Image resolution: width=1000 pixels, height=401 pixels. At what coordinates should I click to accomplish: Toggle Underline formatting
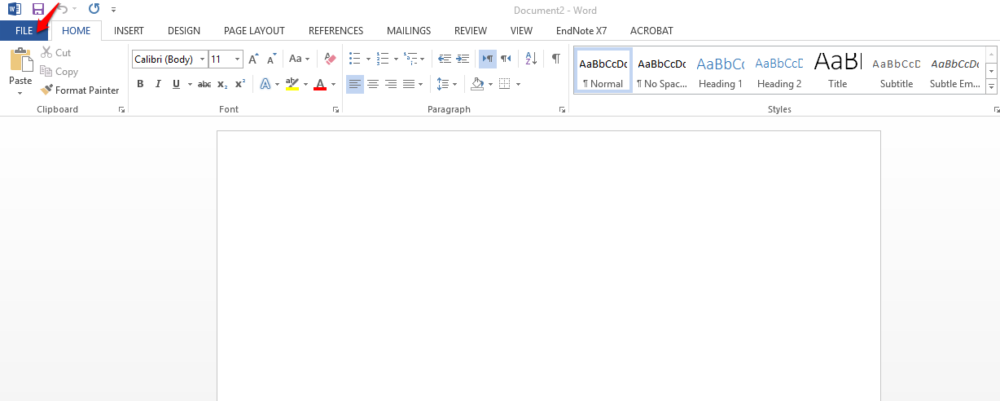[176, 84]
